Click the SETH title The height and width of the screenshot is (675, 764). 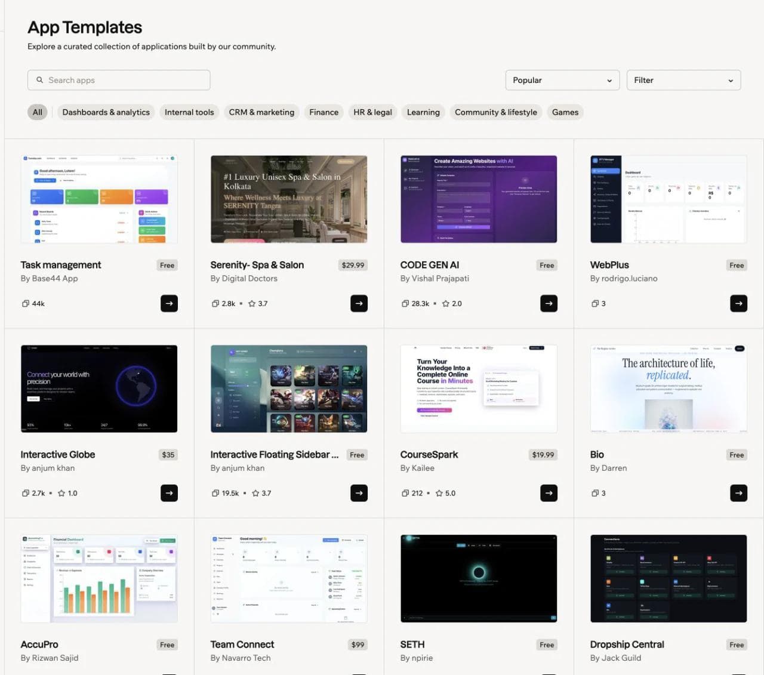412,645
